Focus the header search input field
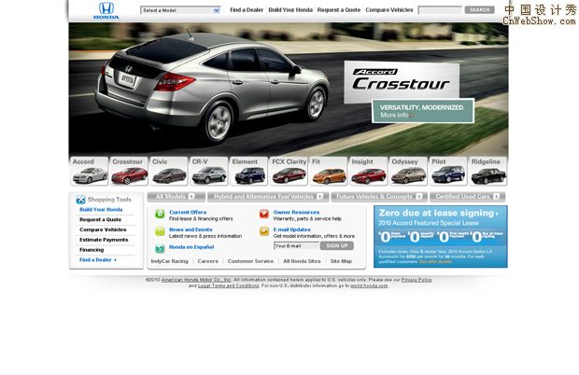Viewport: 579px width, 375px height. (440, 10)
